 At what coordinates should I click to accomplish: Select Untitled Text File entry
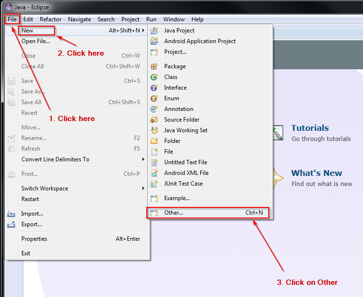click(210, 162)
